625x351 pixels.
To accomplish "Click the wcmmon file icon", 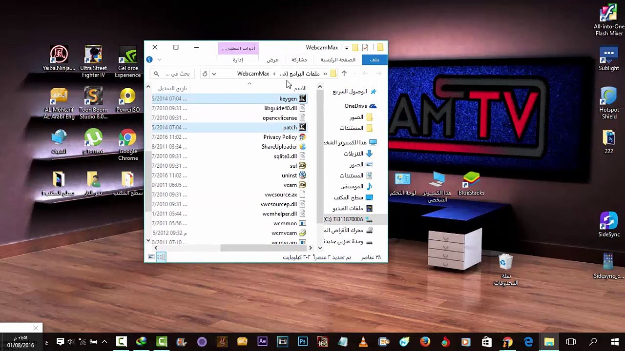I will [x=302, y=223].
